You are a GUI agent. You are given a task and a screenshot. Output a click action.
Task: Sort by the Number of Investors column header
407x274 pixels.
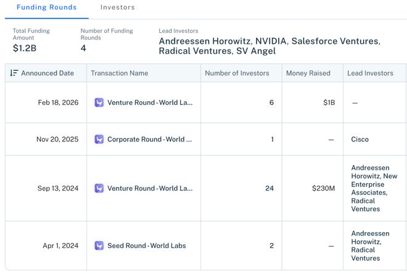click(237, 73)
